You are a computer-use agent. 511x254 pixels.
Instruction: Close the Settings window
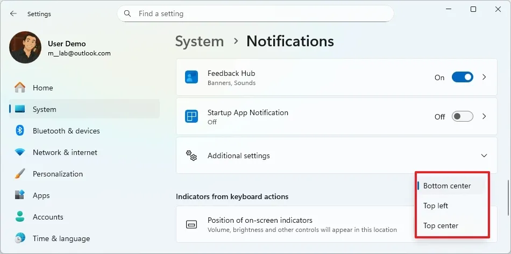pyautogui.click(x=498, y=9)
